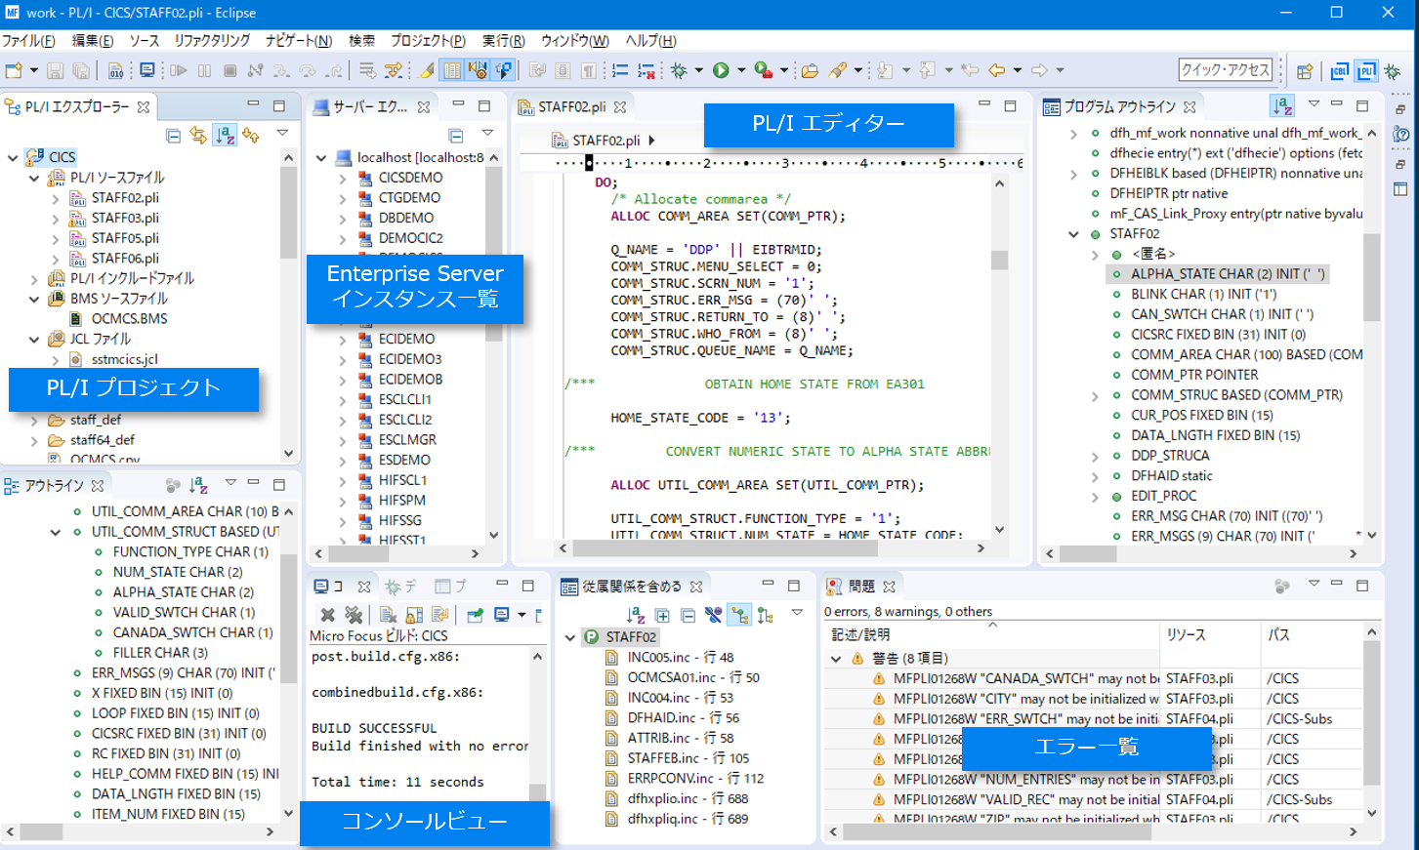Toggle Link with Editor in PL/I Explorer
Viewport: 1419px width, 850px height.
(x=198, y=136)
